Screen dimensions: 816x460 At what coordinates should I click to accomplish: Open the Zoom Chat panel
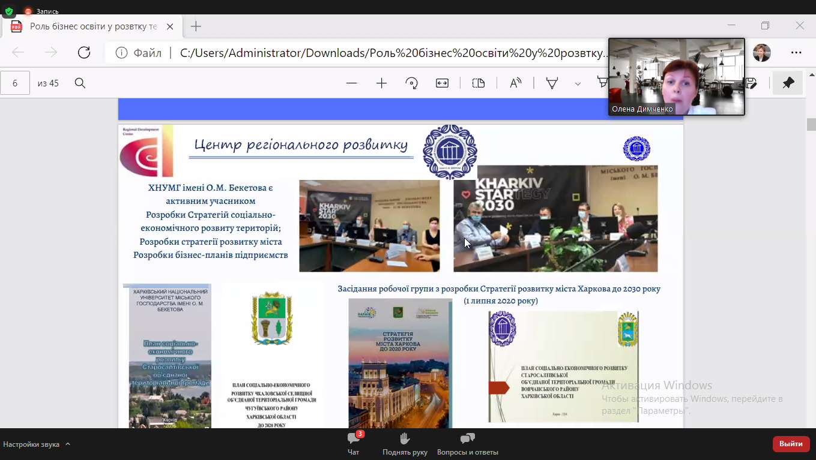[354, 443]
